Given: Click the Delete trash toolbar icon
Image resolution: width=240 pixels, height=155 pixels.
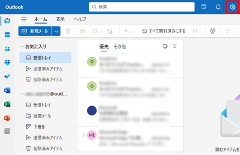Looking at the screenshot, I should pyautogui.click(x=68, y=31).
